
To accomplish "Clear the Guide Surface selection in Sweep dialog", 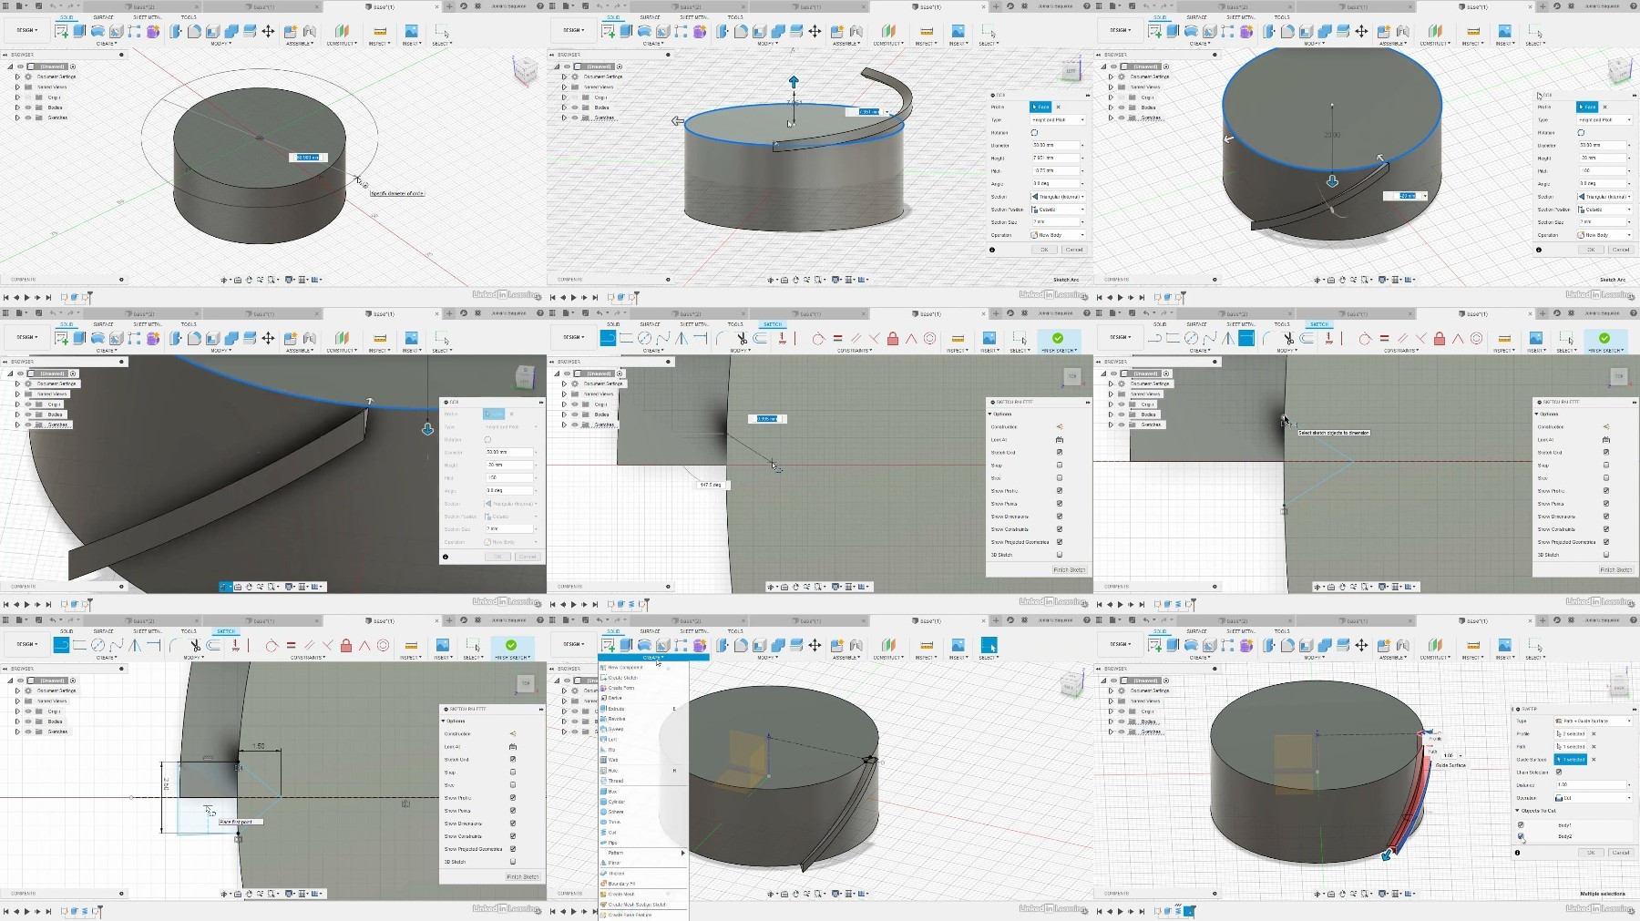I will [1594, 759].
